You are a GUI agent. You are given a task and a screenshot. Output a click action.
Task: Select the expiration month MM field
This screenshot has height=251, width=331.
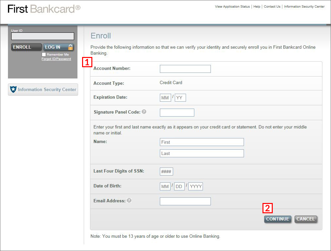(165, 98)
